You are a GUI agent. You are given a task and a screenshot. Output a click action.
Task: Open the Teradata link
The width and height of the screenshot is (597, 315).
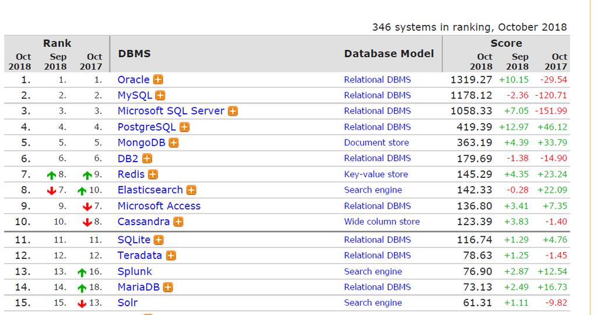tap(140, 255)
